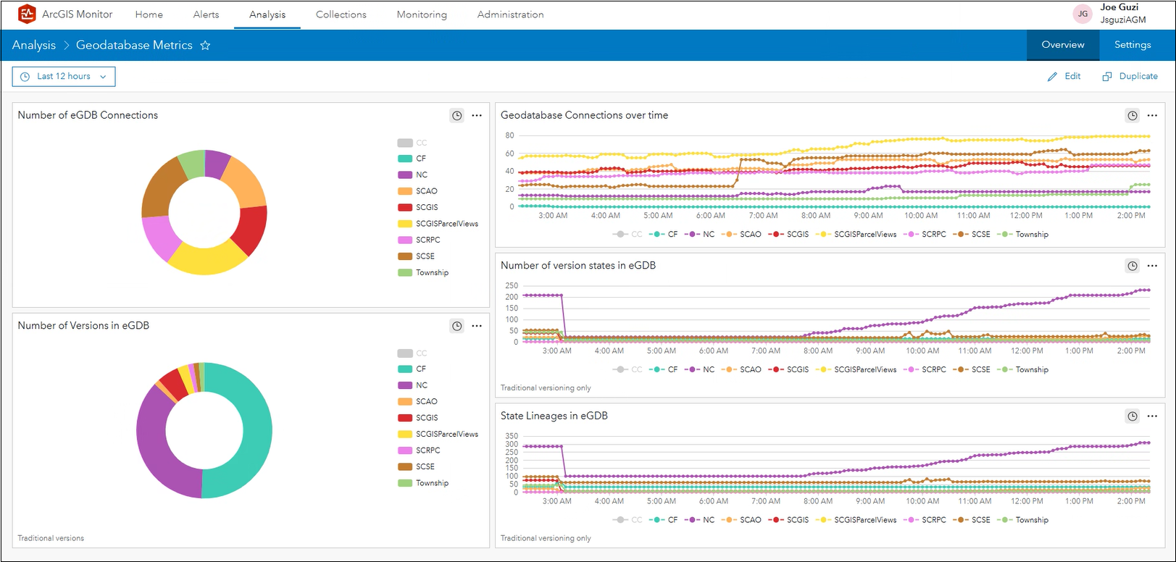Open more options on Number of version states card
The width and height of the screenshot is (1176, 562).
(x=1152, y=266)
